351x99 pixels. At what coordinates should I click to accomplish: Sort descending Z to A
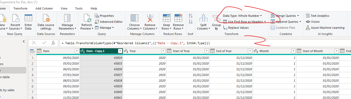(190, 22)
